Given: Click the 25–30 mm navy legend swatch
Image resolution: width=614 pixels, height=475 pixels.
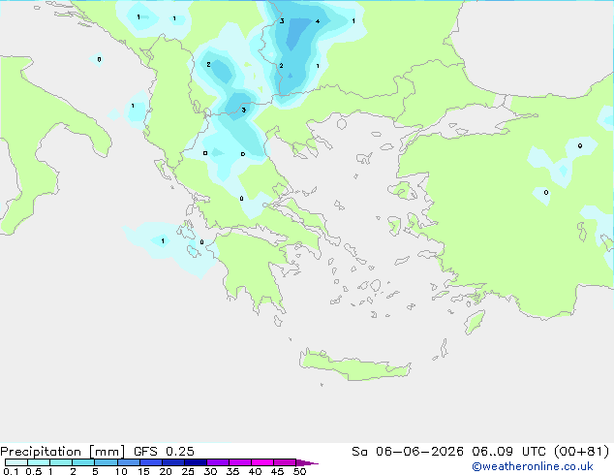Looking at the screenshot, I should tap(195, 462).
